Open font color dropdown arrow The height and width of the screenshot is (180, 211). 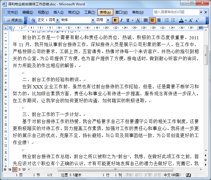point(186,20)
